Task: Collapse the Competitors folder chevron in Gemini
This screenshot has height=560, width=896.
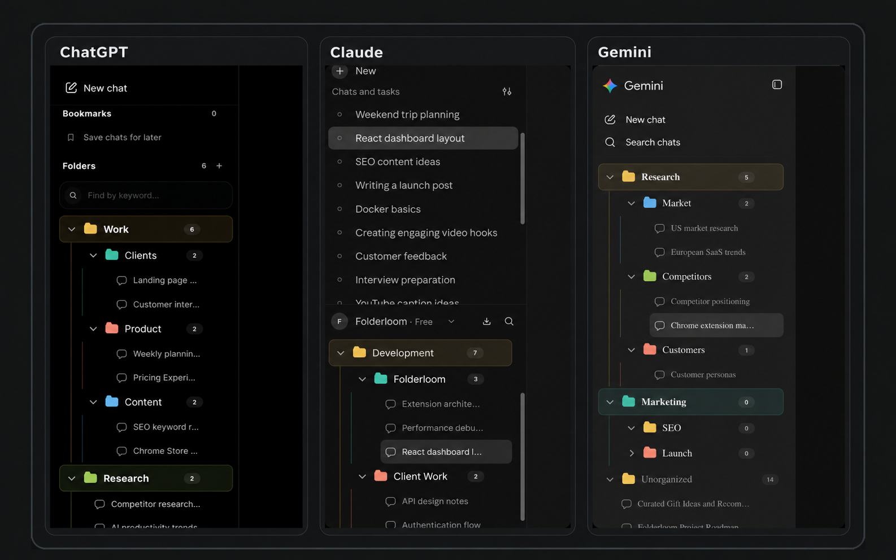Action: click(632, 277)
